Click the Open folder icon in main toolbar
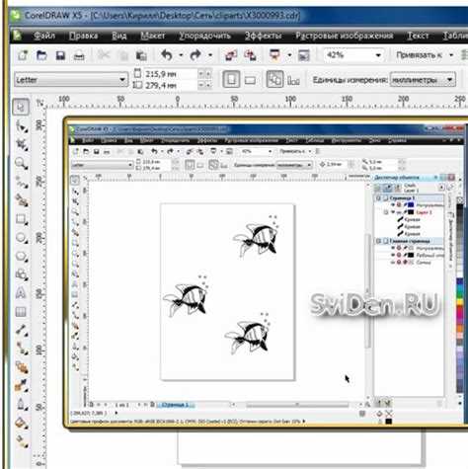The height and width of the screenshot is (469, 468). click(41, 55)
